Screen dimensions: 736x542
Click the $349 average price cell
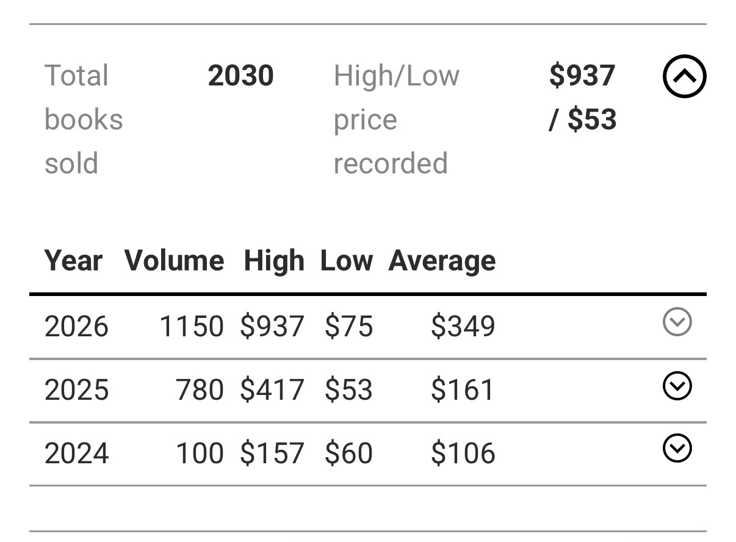click(x=463, y=327)
